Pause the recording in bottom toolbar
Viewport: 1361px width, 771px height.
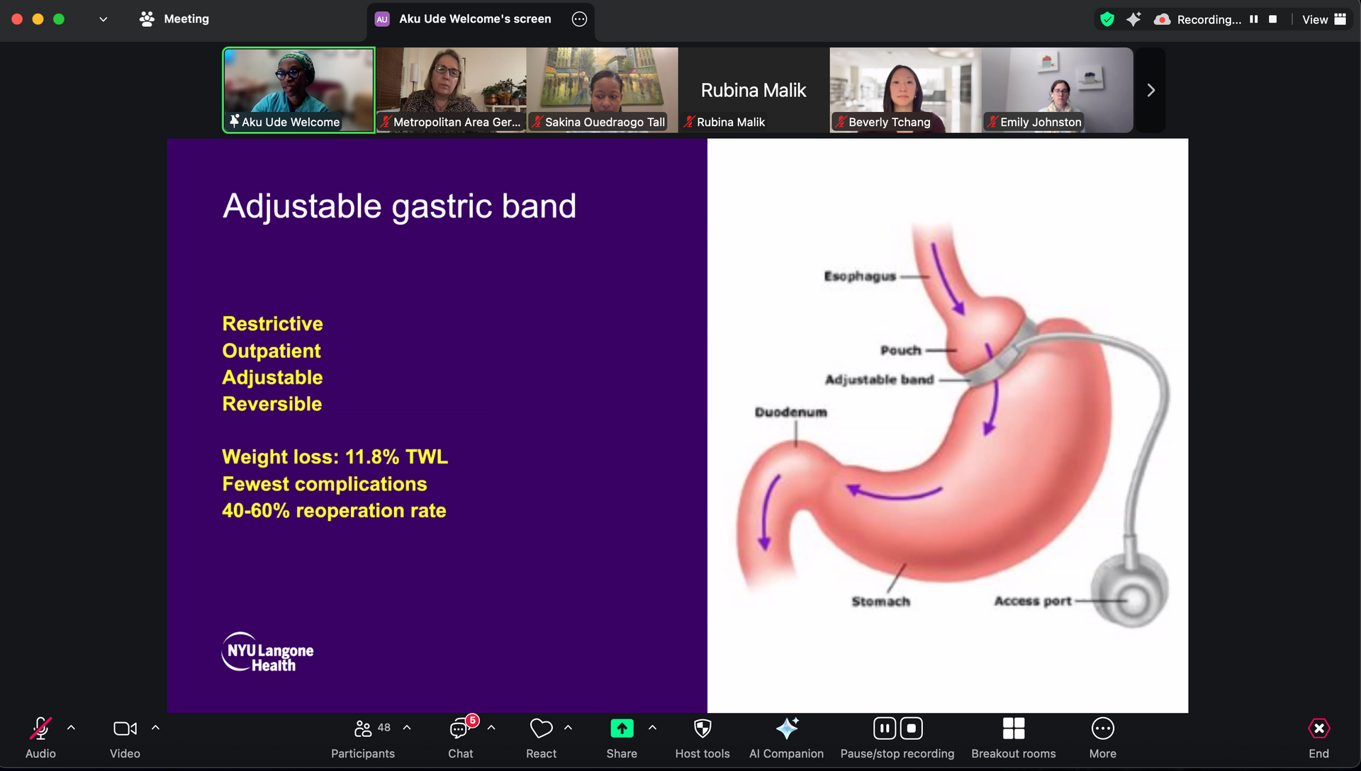pos(884,728)
